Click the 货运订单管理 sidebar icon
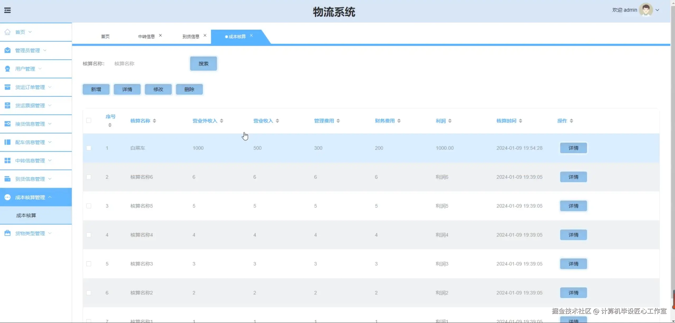 pyautogui.click(x=7, y=87)
